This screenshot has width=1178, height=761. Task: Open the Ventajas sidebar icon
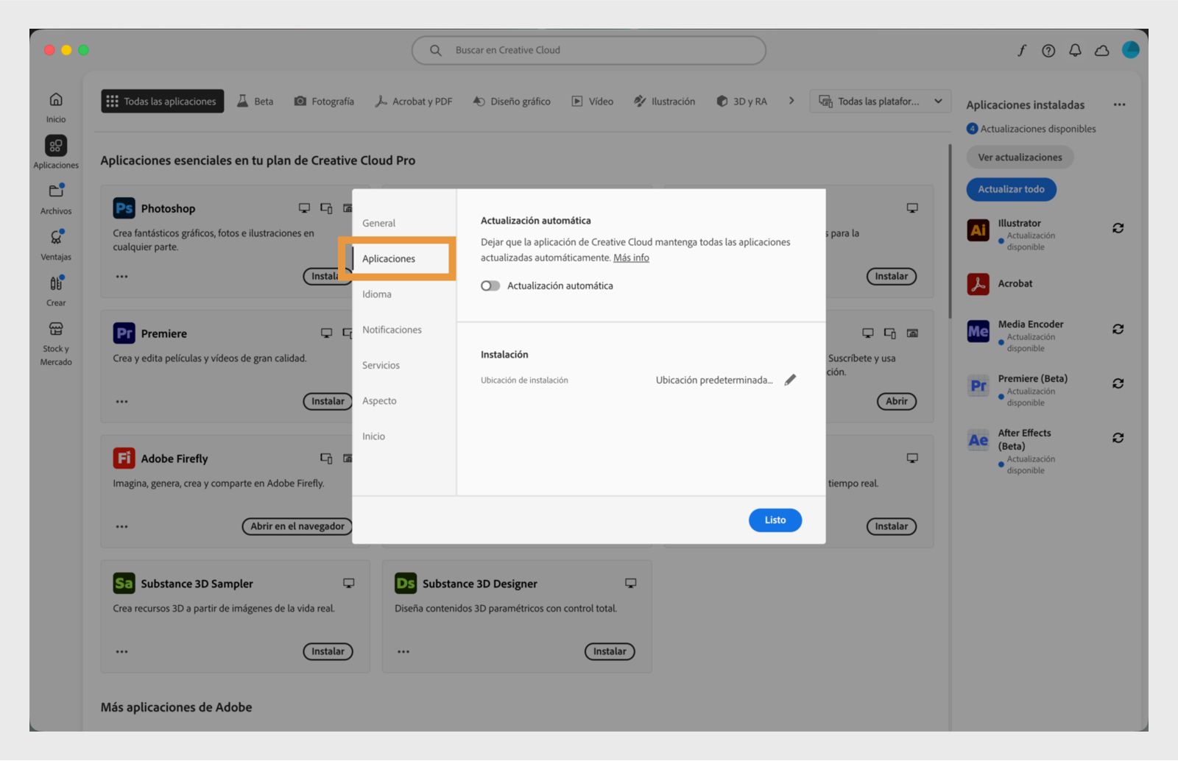[x=56, y=237]
